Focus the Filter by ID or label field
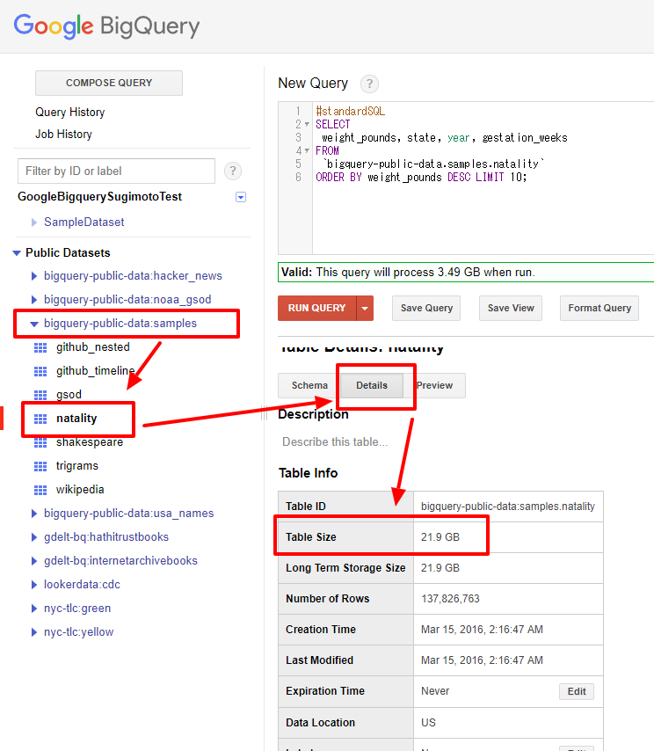Screen dimensions: 654x751 click(x=116, y=171)
